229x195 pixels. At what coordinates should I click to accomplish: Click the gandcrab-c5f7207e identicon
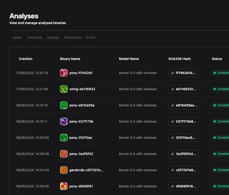coord(64,170)
